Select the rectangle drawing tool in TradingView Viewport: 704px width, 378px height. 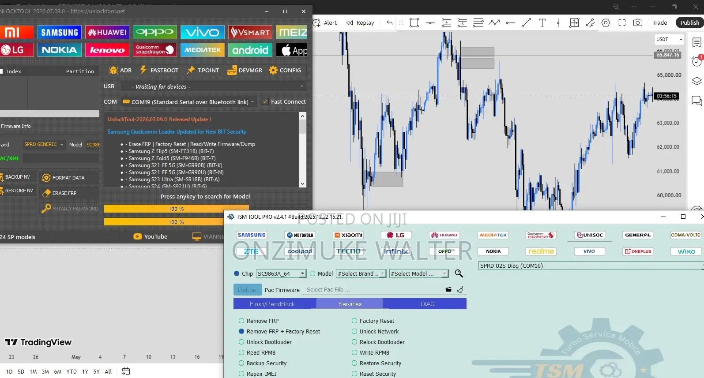point(414,23)
